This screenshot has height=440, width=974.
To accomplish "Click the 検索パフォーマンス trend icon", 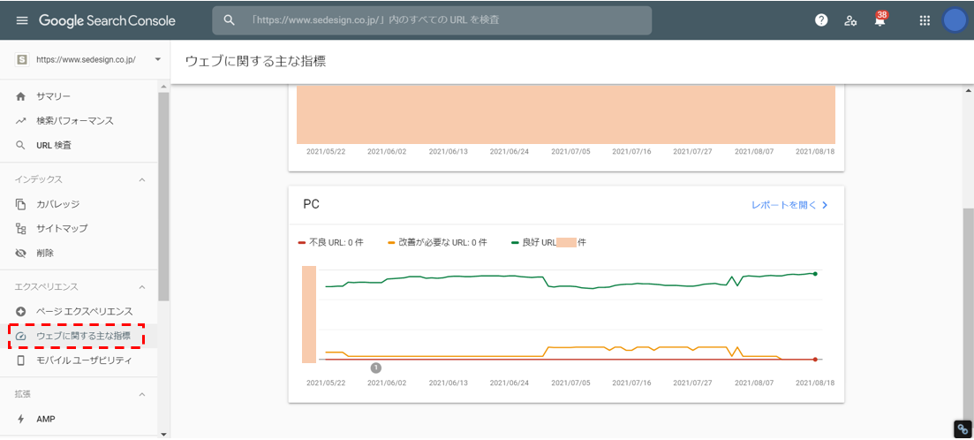I will 20,120.
